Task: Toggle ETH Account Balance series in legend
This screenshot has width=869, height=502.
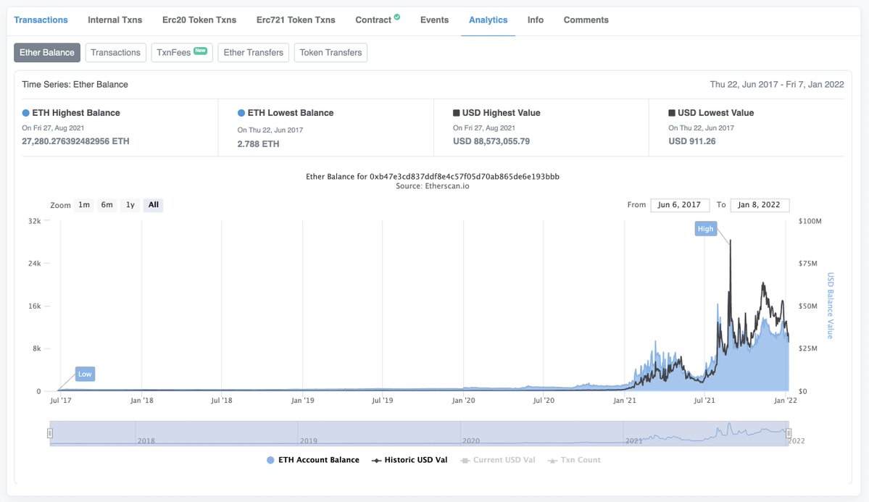Action: pyautogui.click(x=313, y=460)
